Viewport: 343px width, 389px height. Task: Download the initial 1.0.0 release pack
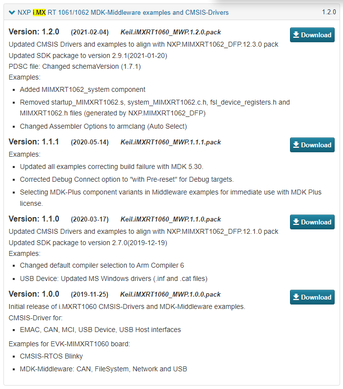point(312,297)
